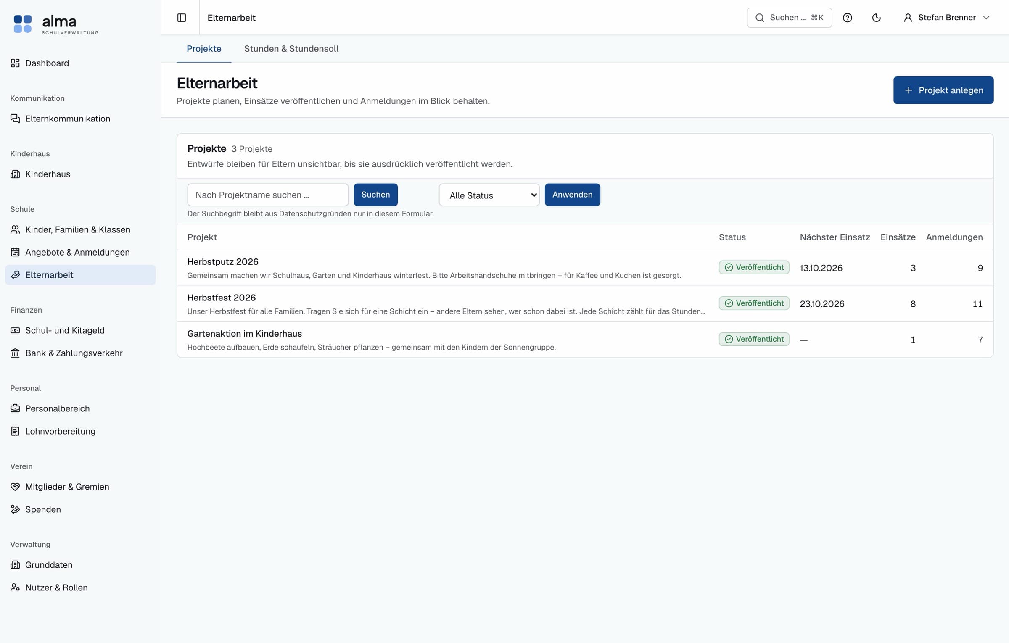Click the Anmeldungen column header
1009x643 pixels.
[954, 237]
